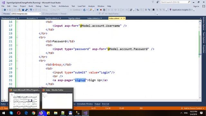Click the bookmark toolbar icon
Screen dimensions: 206x116
point(154,10)
